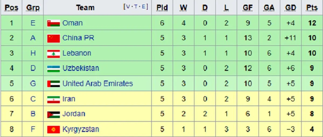Click the Iran flag icon

[53, 99]
